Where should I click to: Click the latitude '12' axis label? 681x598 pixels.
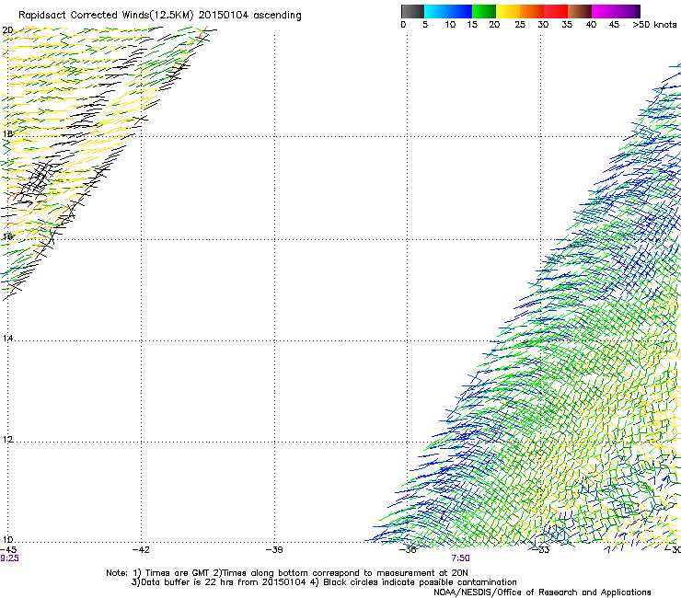(x=7, y=440)
